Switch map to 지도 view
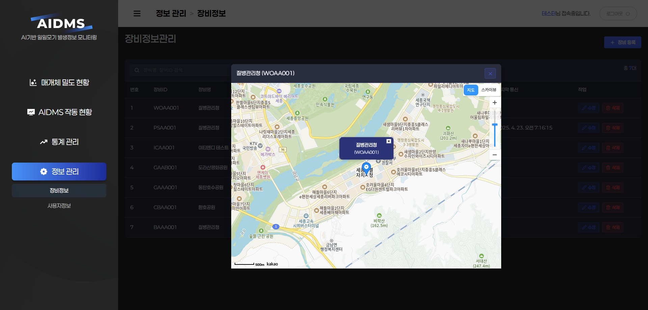 click(x=471, y=90)
